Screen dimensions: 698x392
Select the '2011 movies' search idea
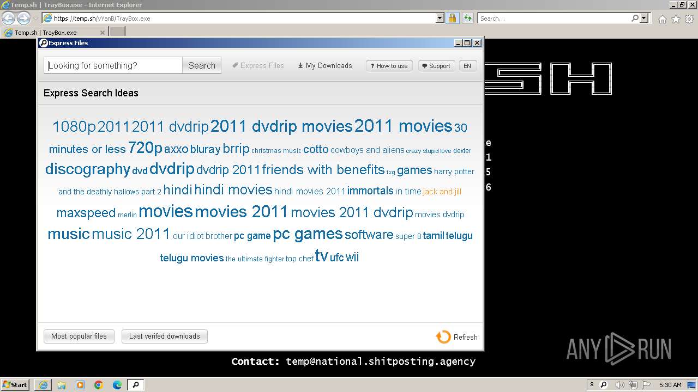[404, 126]
